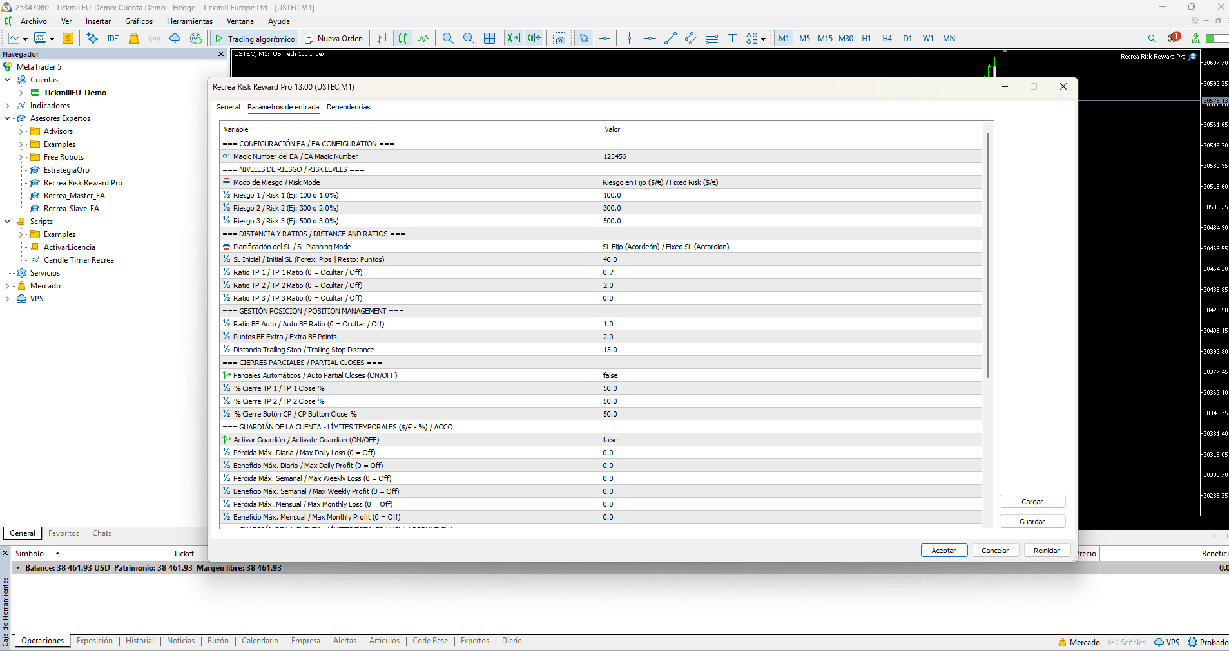Open the Historial tab in toolbox
This screenshot has width=1229, height=651.
pyautogui.click(x=140, y=641)
